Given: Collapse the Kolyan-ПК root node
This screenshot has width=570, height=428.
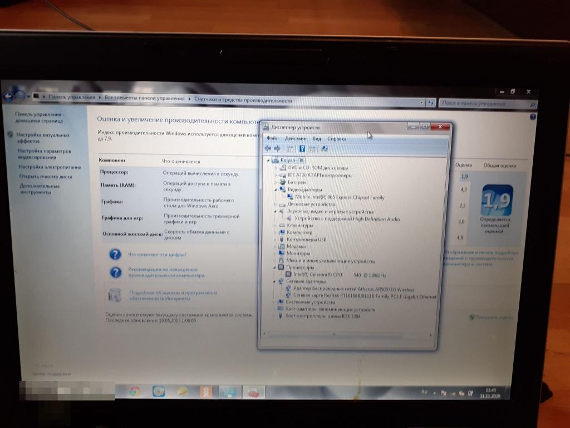Looking at the screenshot, I should pos(269,160).
